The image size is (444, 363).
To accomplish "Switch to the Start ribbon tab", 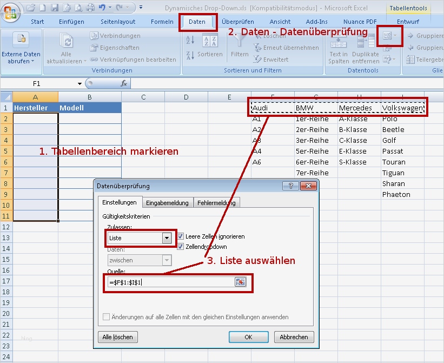I will click(x=37, y=22).
